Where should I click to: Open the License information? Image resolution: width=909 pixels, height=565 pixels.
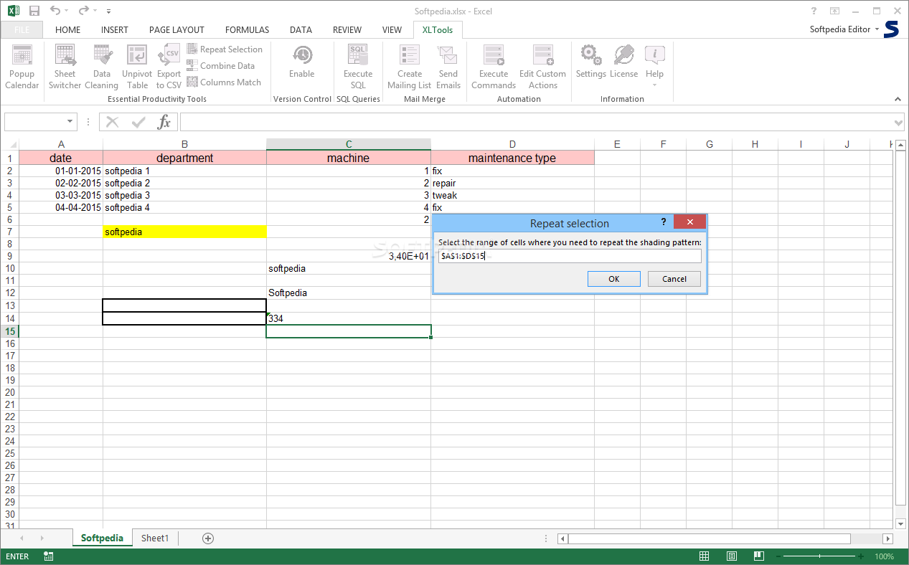624,62
